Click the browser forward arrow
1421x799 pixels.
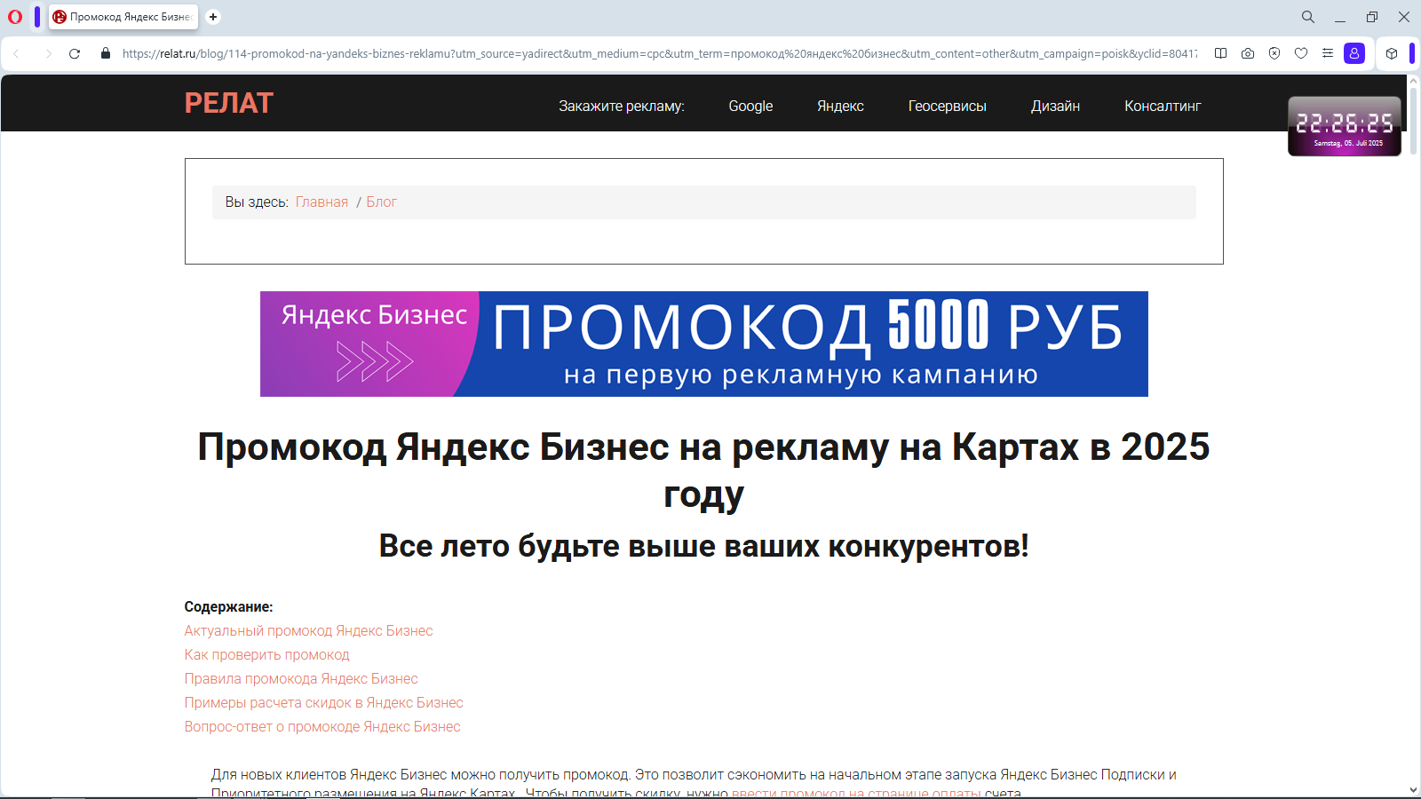click(48, 53)
